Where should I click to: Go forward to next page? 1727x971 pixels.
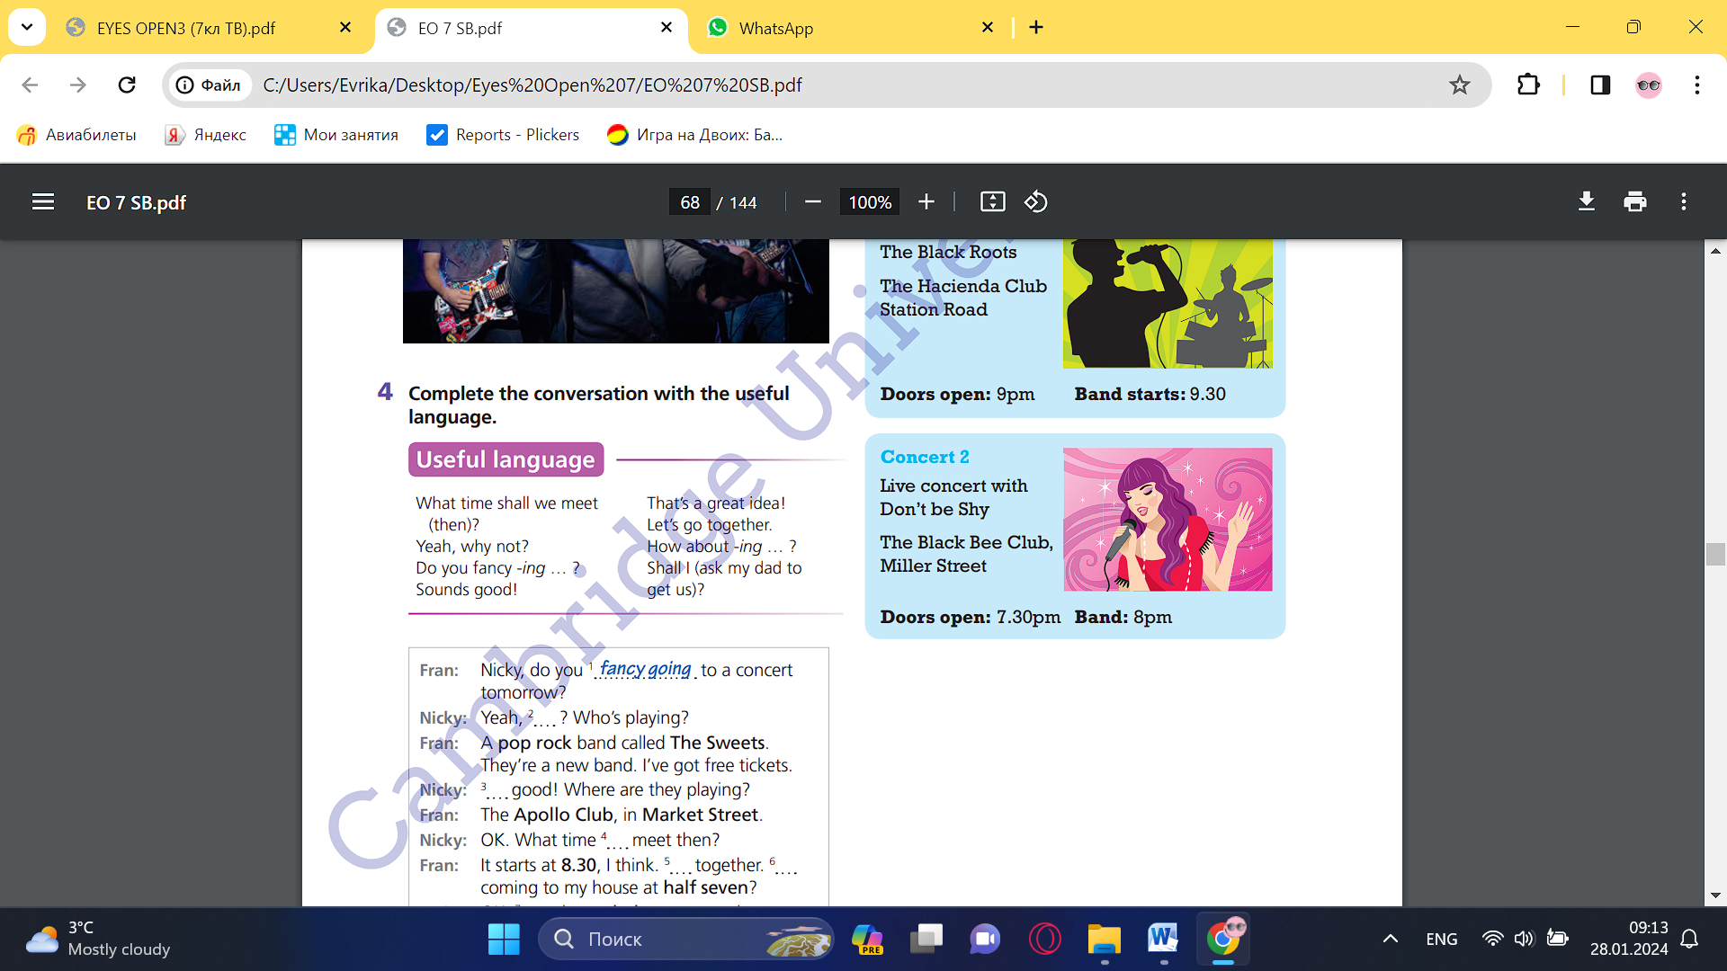coord(78,85)
